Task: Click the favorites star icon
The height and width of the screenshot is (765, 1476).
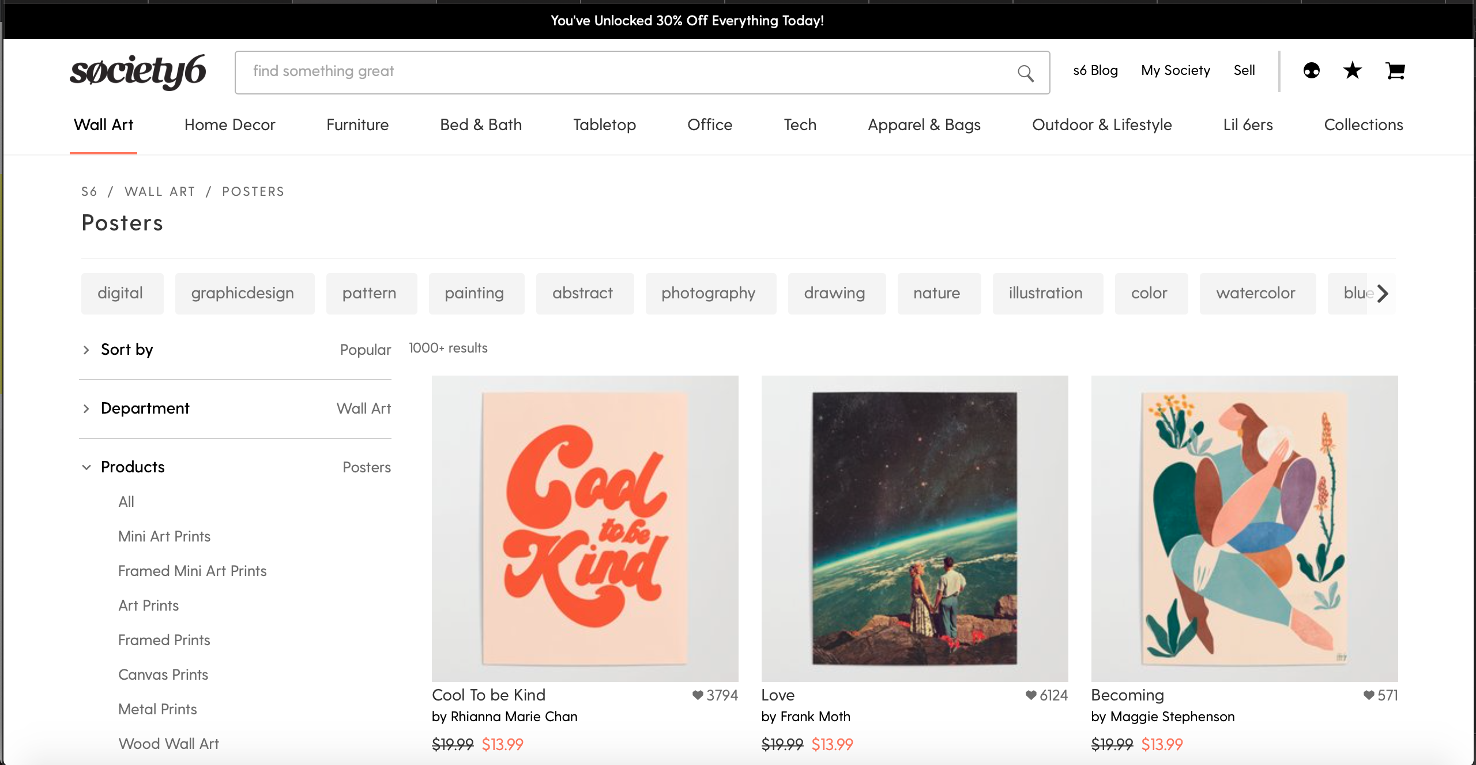Action: [x=1351, y=70]
